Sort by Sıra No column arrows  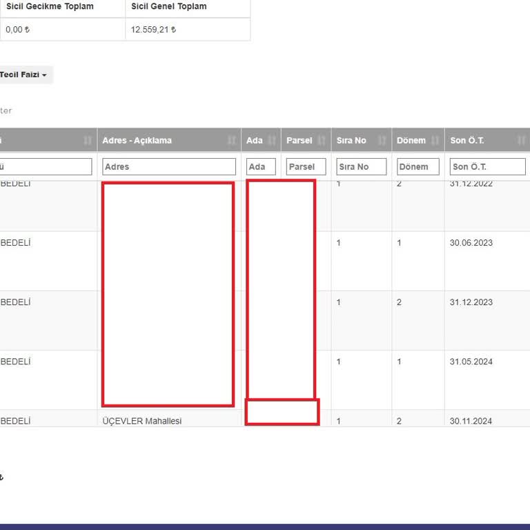(382, 140)
